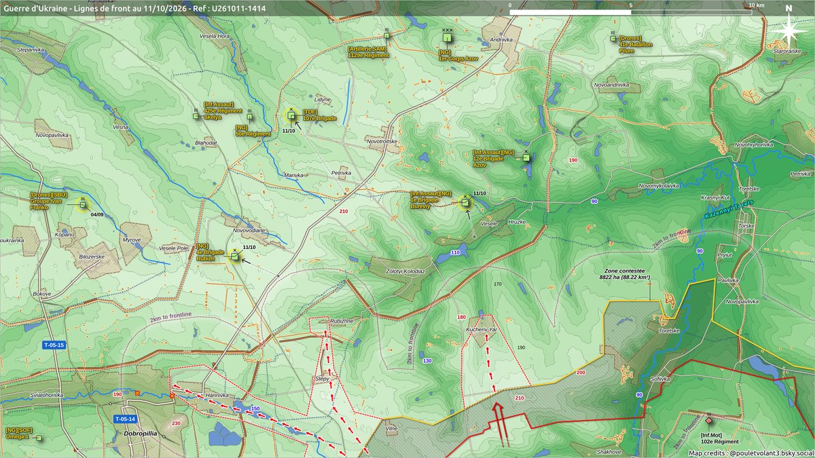Click the Vilne village label
The height and width of the screenshot is (458, 815).
click(x=392, y=429)
